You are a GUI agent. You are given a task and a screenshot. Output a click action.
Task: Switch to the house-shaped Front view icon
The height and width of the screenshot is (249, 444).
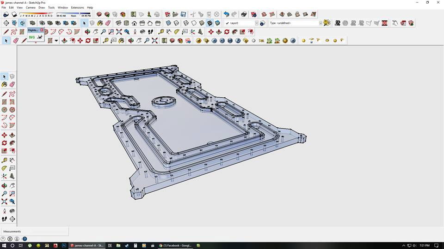(x=134, y=23)
